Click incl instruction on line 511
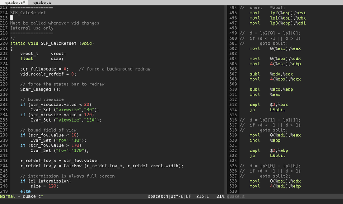343x204 pixels. point(255,94)
